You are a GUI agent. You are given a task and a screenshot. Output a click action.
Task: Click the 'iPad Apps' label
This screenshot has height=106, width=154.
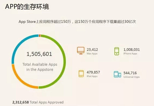coord(92,76)
